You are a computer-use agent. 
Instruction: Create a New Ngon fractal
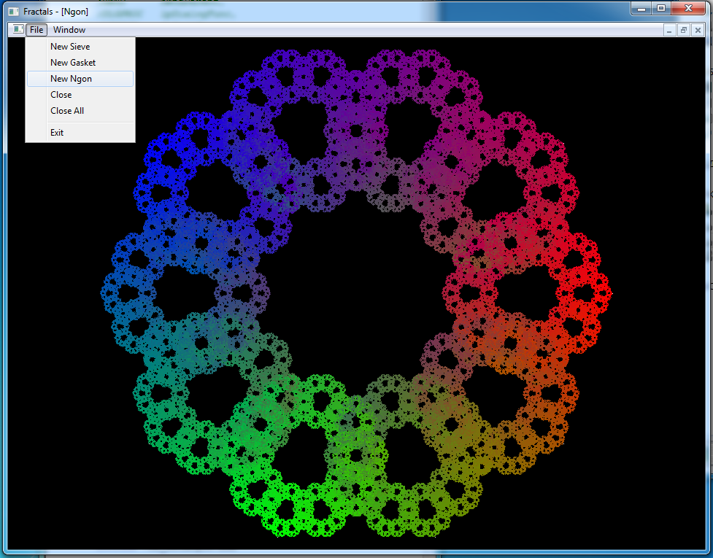point(72,79)
